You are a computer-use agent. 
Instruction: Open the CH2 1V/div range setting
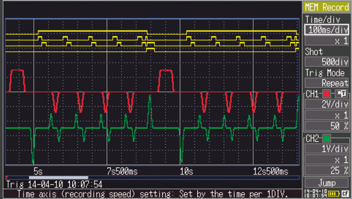[327, 149]
